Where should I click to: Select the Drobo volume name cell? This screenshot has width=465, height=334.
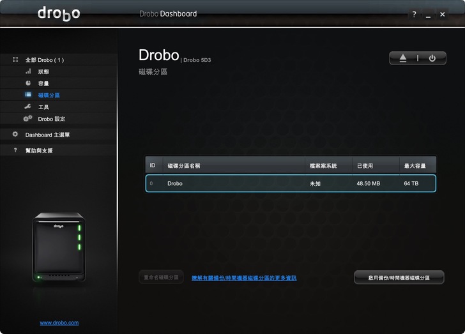(175, 183)
